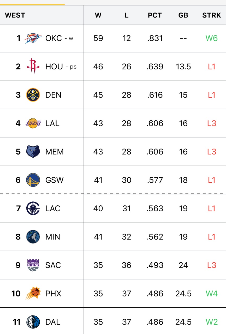Click the STRK column header
Screen dimensions: 226x334
[x=212, y=15]
